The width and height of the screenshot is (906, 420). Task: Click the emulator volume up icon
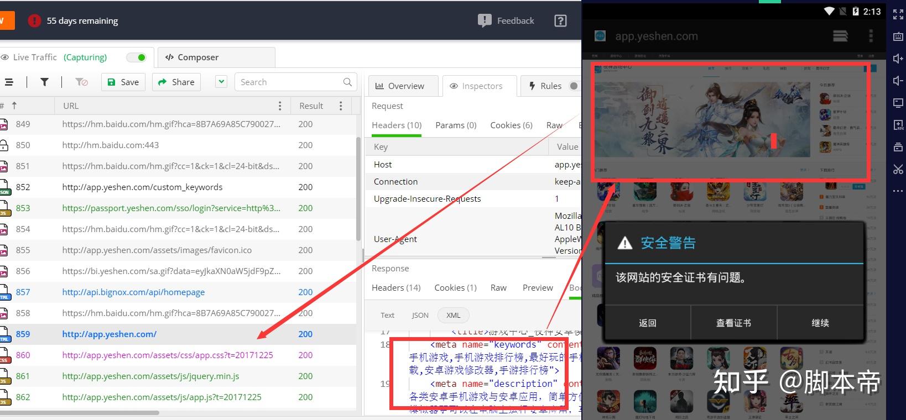click(898, 59)
